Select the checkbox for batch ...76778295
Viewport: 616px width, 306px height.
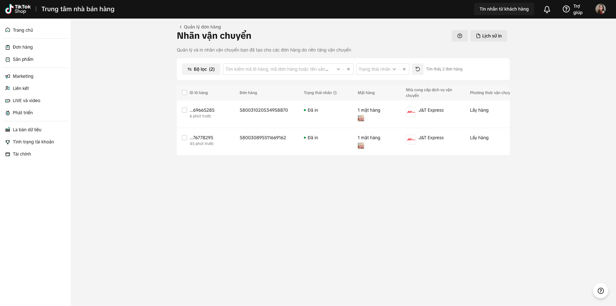pyautogui.click(x=184, y=138)
